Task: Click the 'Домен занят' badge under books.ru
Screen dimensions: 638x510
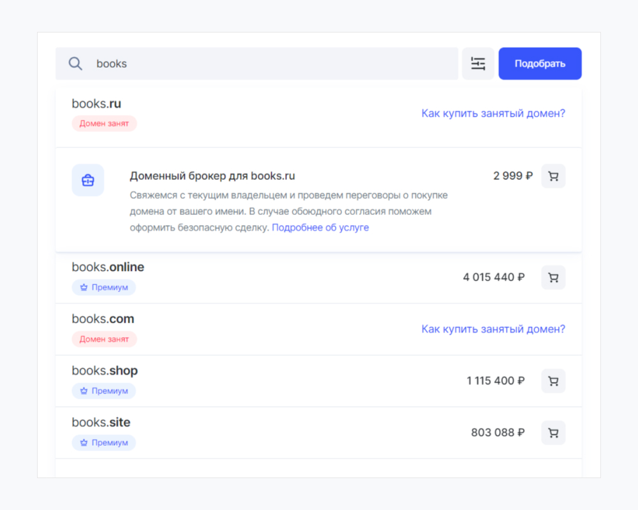Action: [104, 124]
